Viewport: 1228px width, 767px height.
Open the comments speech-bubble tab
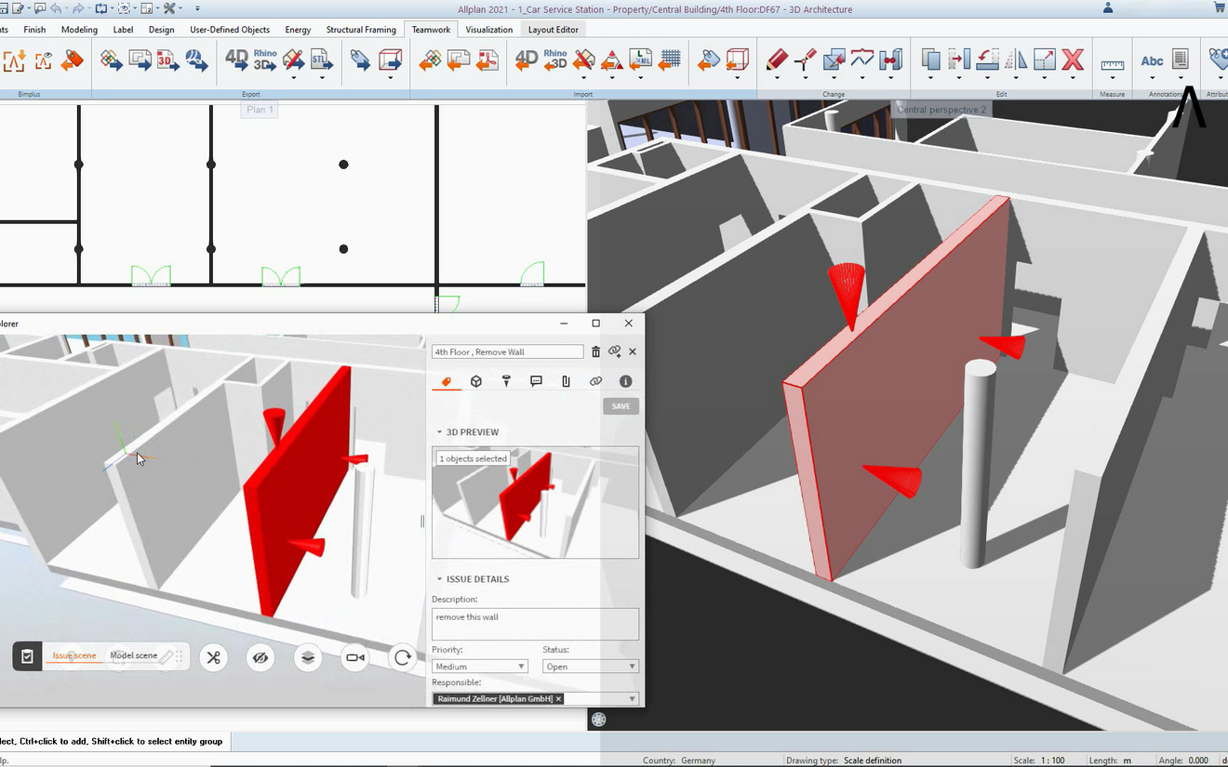tap(536, 381)
